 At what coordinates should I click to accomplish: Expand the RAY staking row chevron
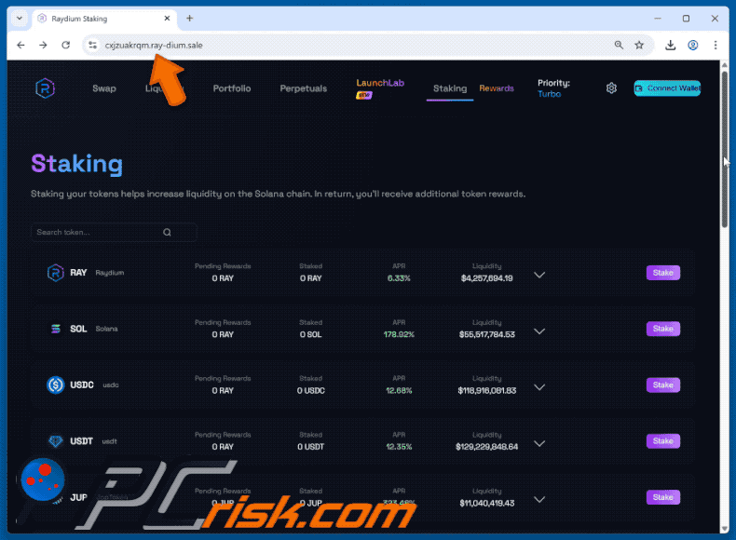[539, 275]
